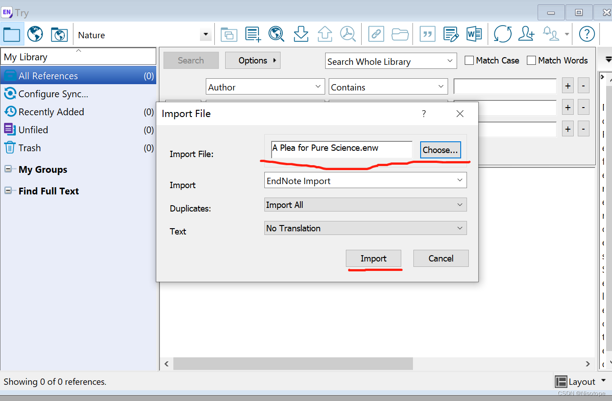Click the Import button in dialog
Image resolution: width=612 pixels, height=401 pixels.
(x=373, y=258)
